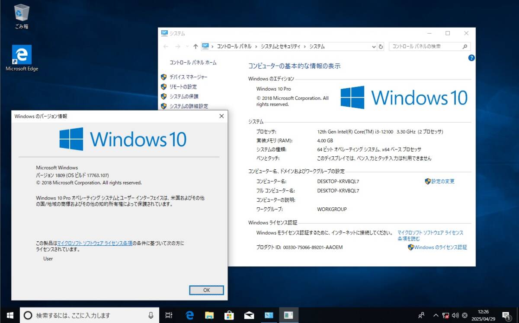Expand the chevron before システム breadcrumb
The width and height of the screenshot is (519, 323).
pos(305,47)
